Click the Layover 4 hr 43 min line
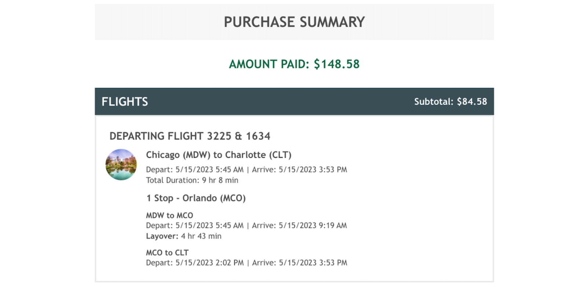587x287 pixels. tap(183, 236)
